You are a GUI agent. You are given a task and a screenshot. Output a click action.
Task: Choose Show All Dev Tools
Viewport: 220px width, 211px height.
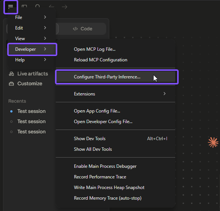(x=115, y=149)
